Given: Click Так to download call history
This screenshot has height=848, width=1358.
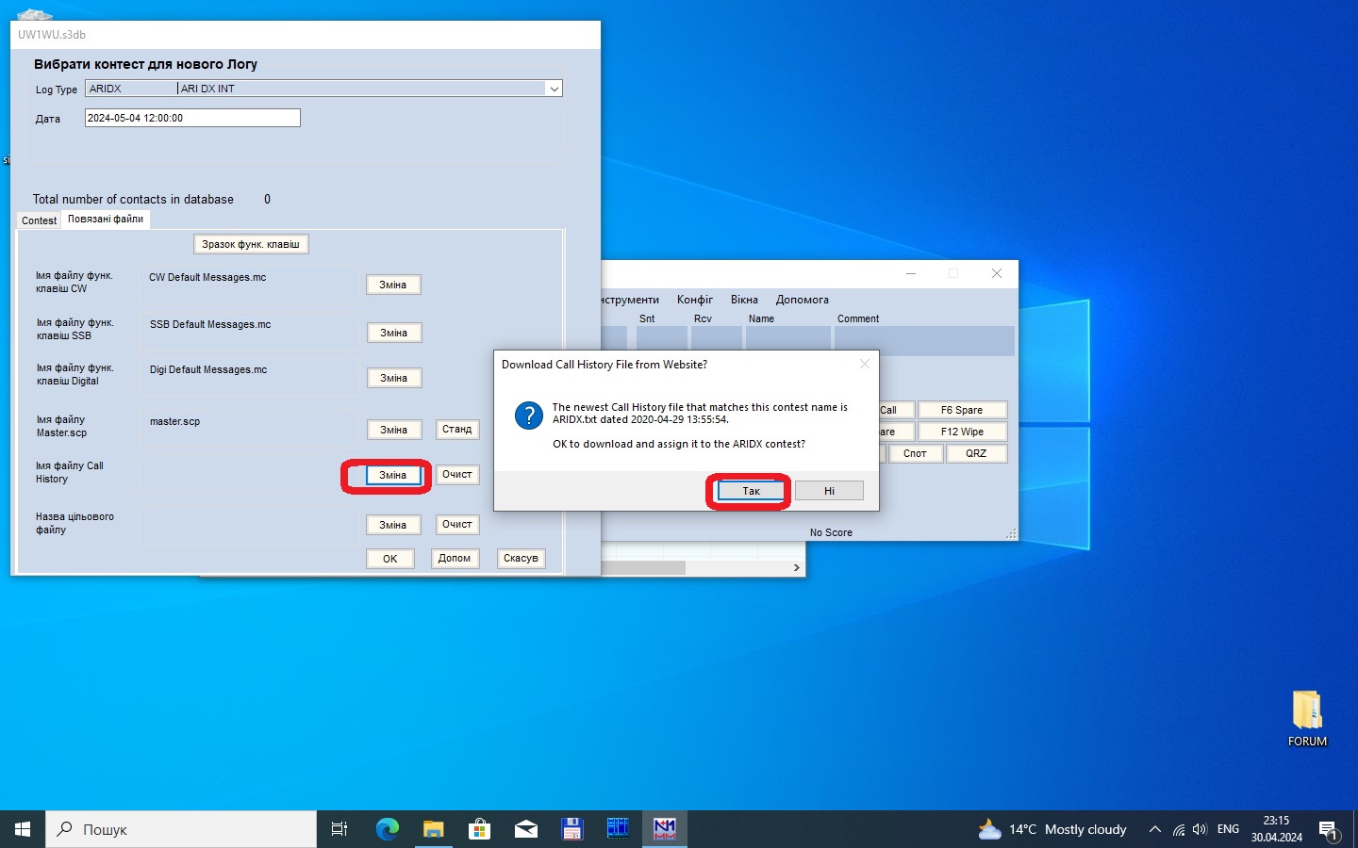Looking at the screenshot, I should (x=751, y=491).
